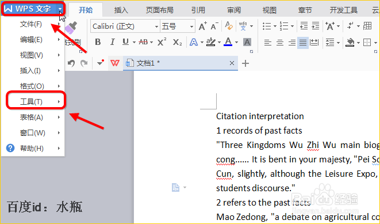Open the Calibri font name dropdown
The image size is (380, 224).
tap(156, 26)
